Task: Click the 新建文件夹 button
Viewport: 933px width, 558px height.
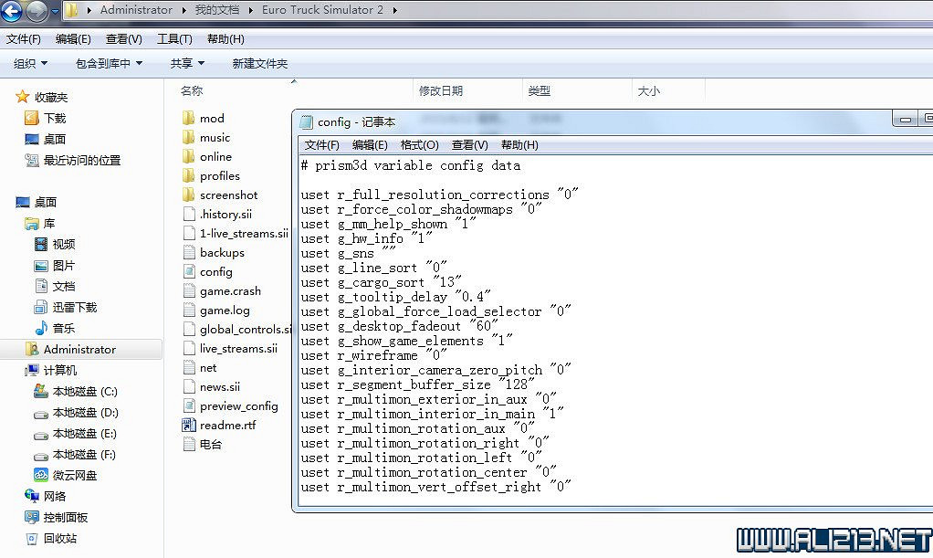Action: [x=259, y=63]
